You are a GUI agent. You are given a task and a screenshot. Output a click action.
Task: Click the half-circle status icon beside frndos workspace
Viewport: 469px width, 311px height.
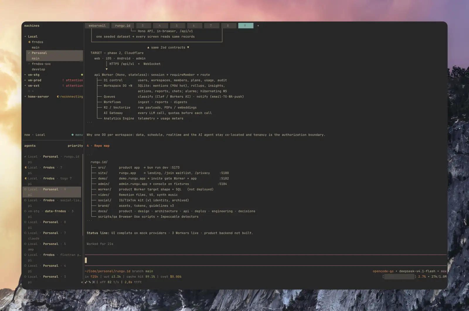(x=30, y=42)
